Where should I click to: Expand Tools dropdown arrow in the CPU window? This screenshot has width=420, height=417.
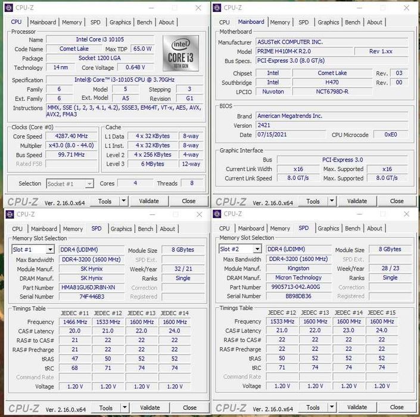tap(124, 201)
